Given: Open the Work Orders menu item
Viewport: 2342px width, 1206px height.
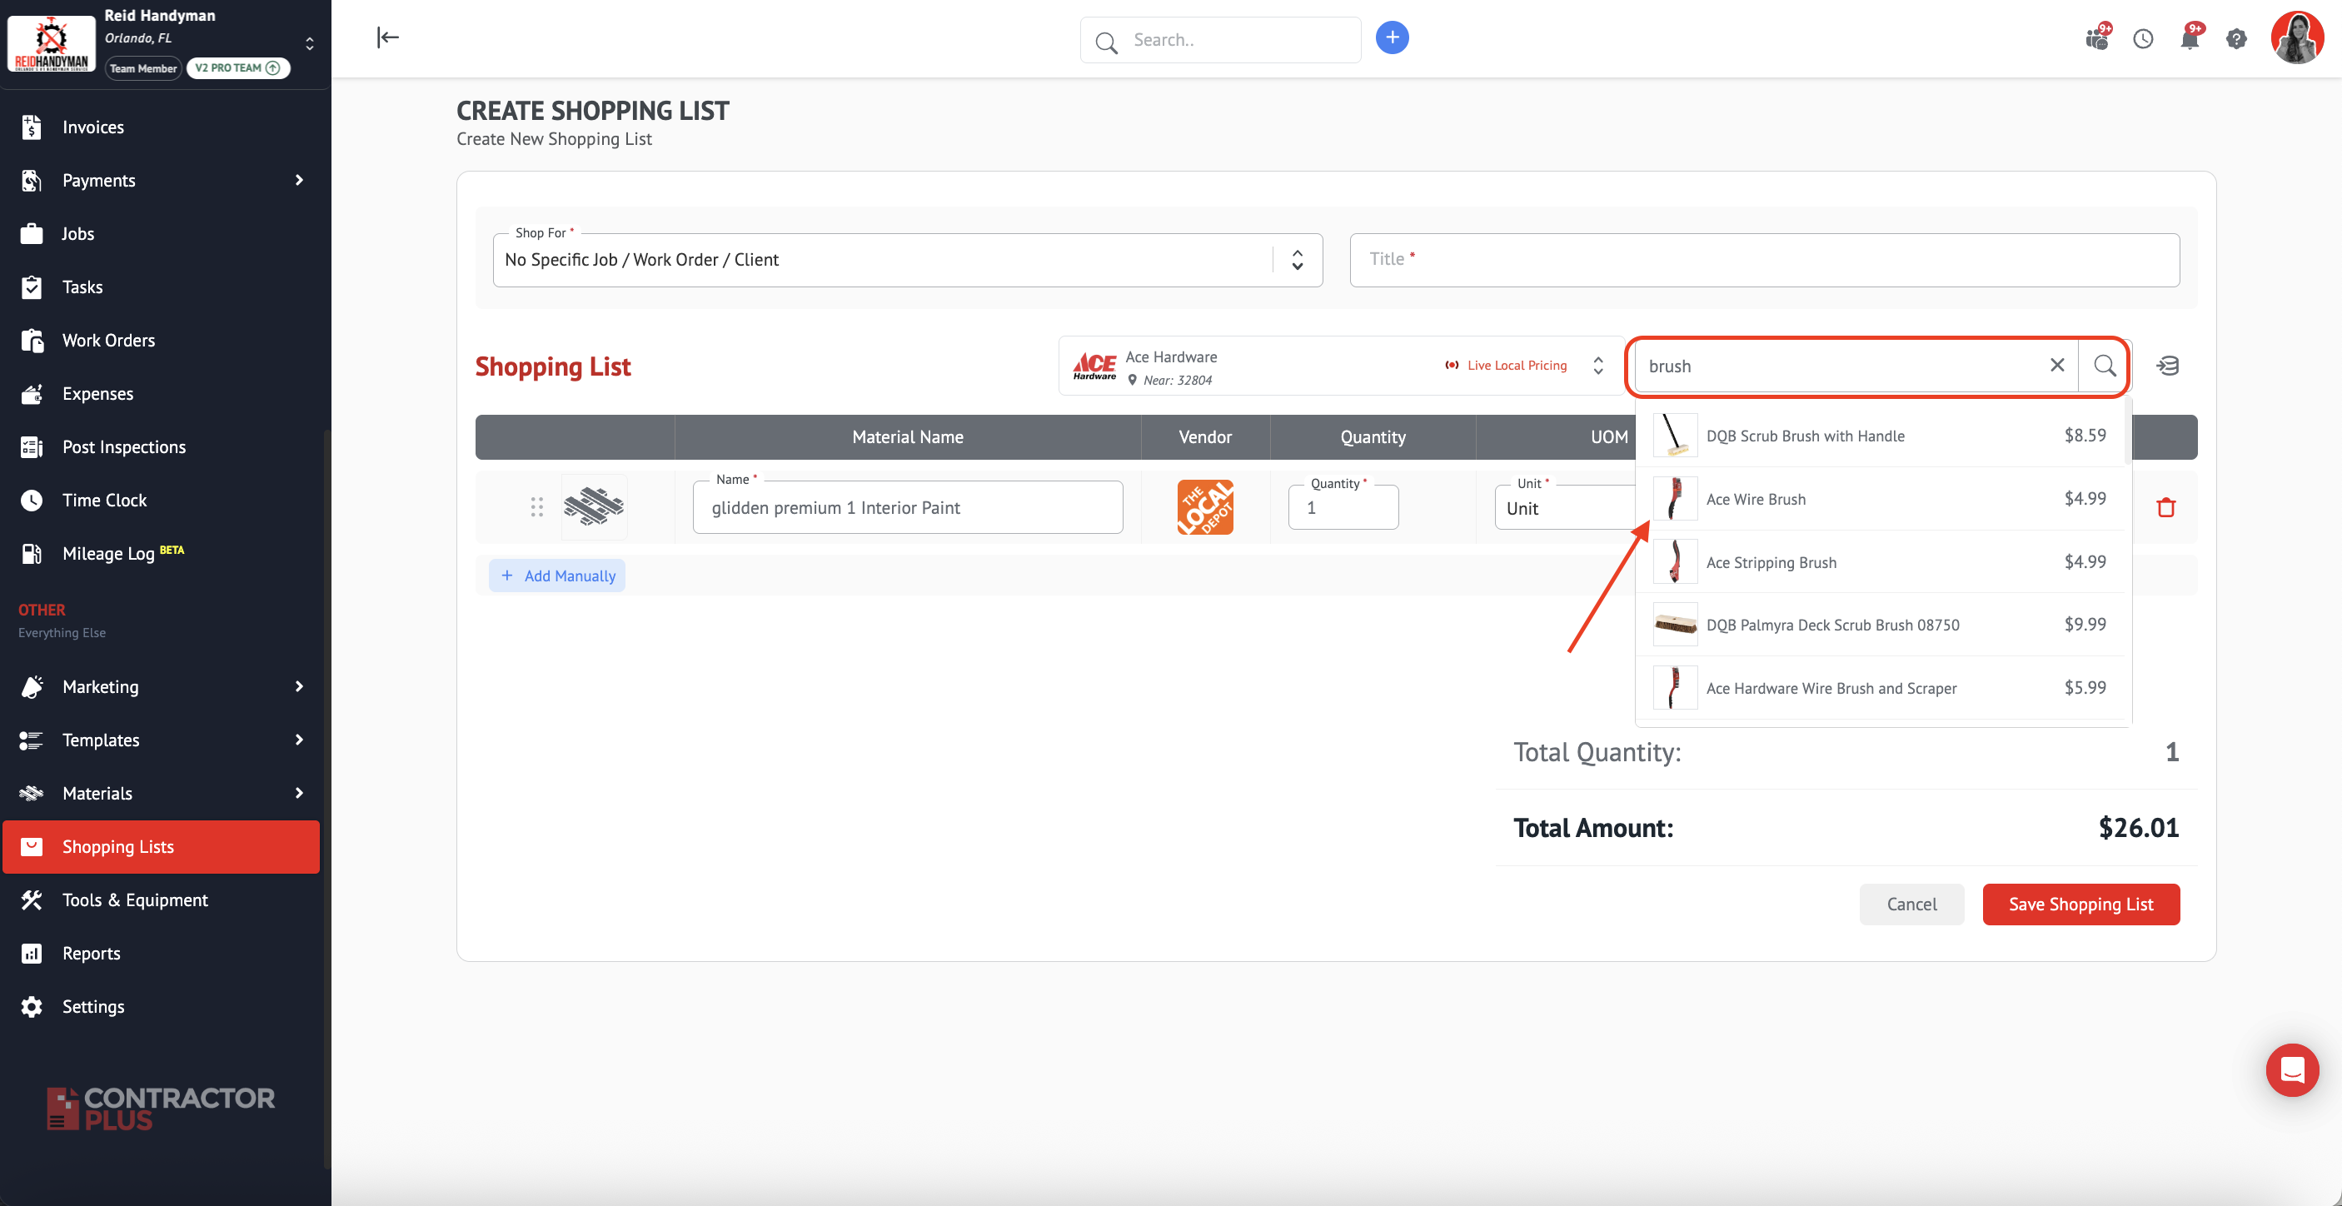Looking at the screenshot, I should click(x=108, y=340).
